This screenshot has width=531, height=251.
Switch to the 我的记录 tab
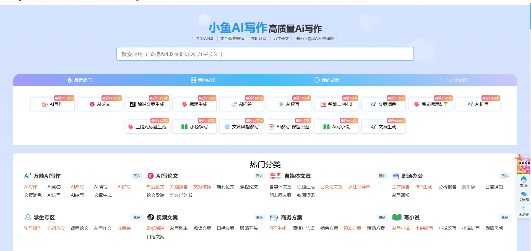point(327,80)
